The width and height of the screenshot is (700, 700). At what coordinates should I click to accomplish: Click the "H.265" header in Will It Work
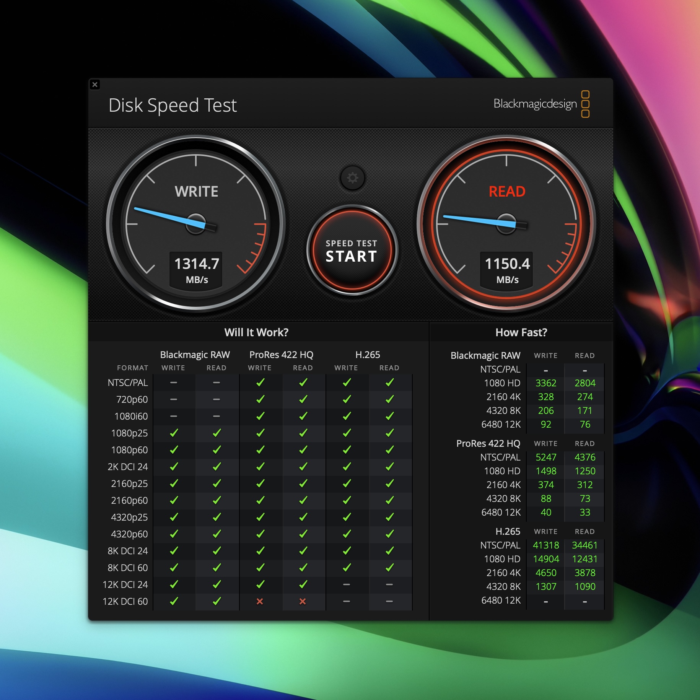[368, 355]
